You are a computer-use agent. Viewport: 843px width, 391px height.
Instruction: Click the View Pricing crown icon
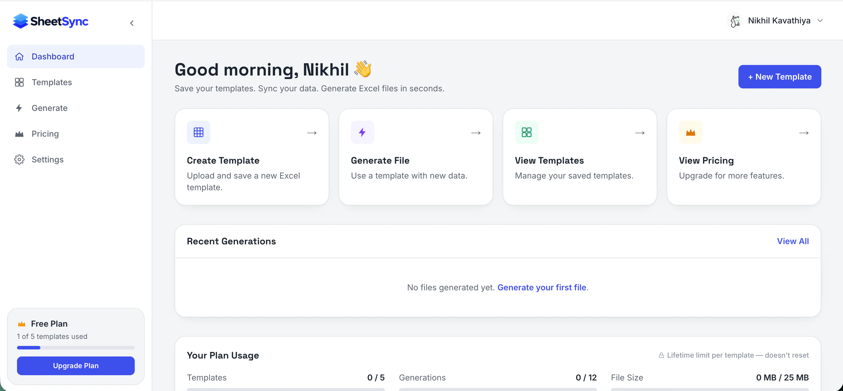[690, 132]
